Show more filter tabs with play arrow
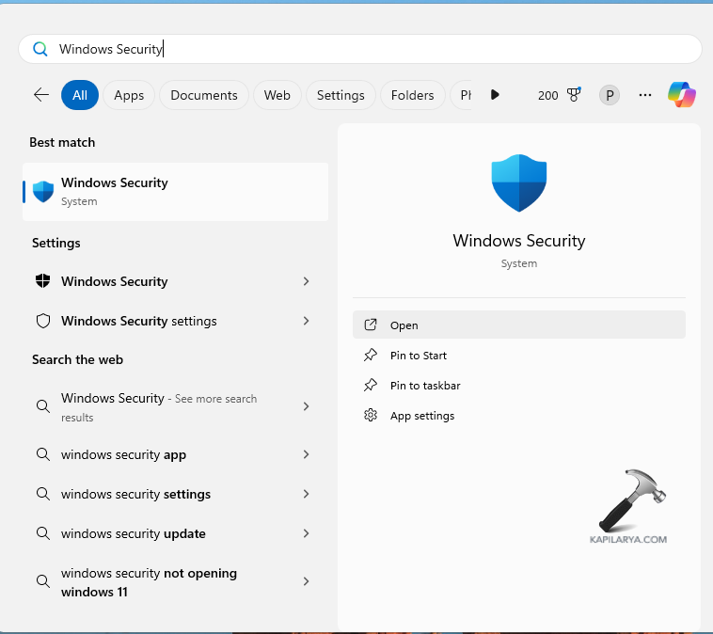The image size is (713, 634). (x=495, y=95)
